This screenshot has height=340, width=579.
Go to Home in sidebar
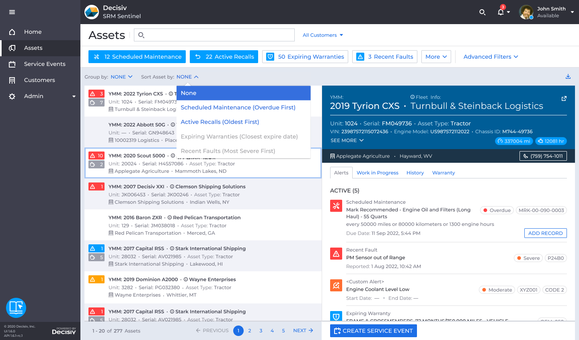tap(40, 32)
